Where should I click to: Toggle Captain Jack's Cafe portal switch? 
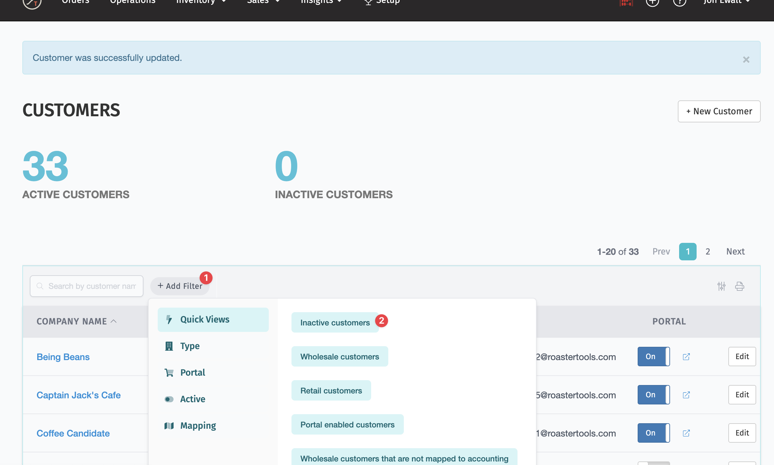654,395
